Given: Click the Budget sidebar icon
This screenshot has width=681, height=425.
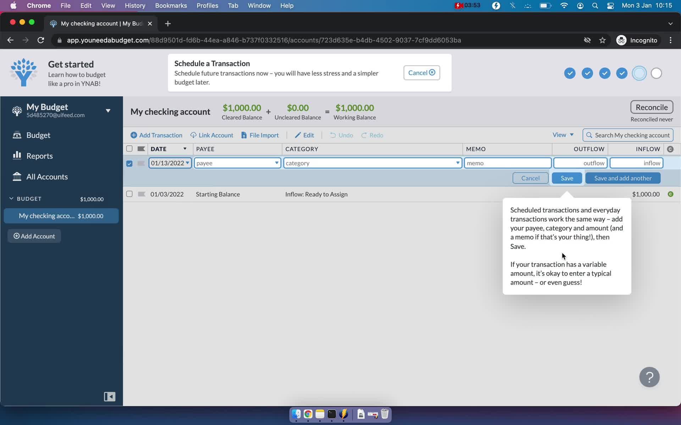Looking at the screenshot, I should click(x=16, y=135).
